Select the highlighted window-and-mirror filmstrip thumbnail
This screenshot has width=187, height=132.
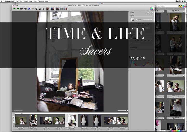(x=72, y=121)
